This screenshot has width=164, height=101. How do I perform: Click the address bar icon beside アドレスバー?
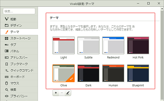click(x=7, y=58)
